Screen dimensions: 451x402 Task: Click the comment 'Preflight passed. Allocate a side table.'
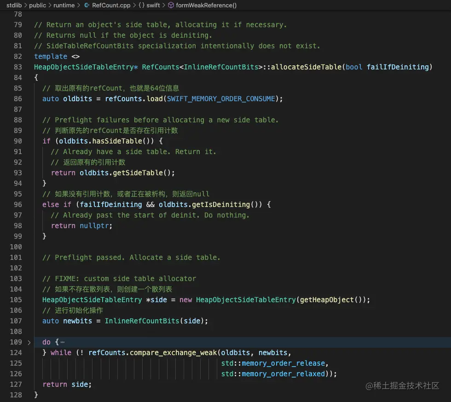click(x=131, y=258)
